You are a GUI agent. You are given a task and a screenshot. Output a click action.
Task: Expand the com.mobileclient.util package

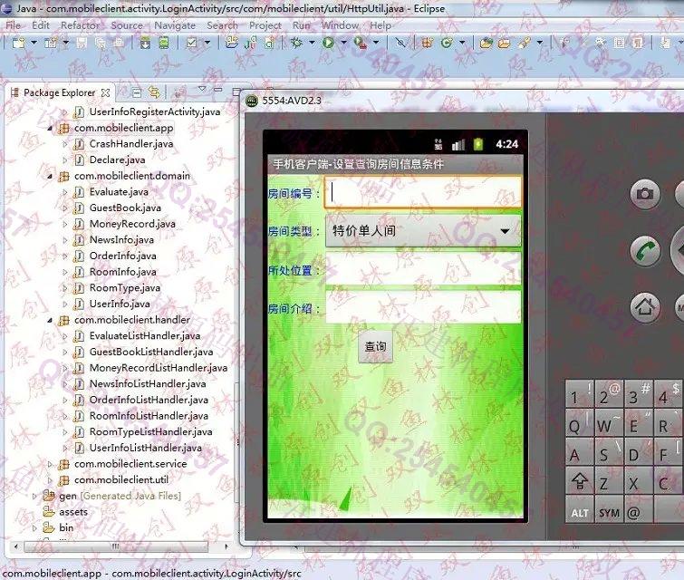click(49, 480)
